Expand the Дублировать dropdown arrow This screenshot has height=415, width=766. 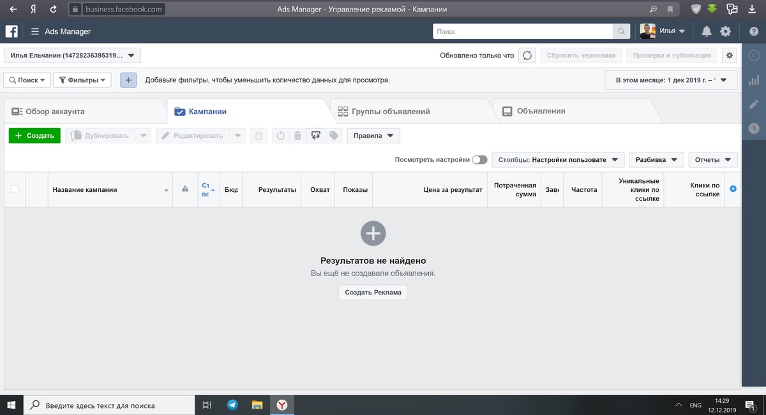pyautogui.click(x=144, y=136)
